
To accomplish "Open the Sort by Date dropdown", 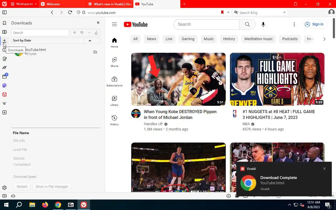I will (48, 40).
